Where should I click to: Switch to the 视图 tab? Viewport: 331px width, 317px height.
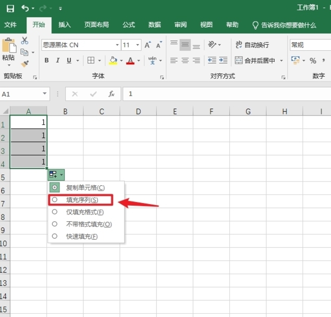207,25
